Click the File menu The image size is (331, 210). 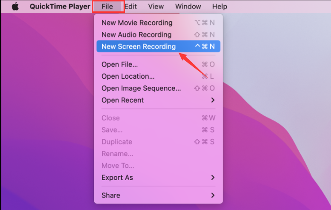(107, 7)
